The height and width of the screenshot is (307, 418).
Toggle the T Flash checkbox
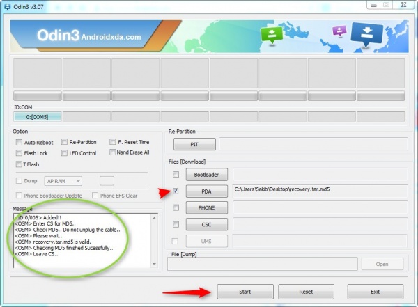[19, 164]
